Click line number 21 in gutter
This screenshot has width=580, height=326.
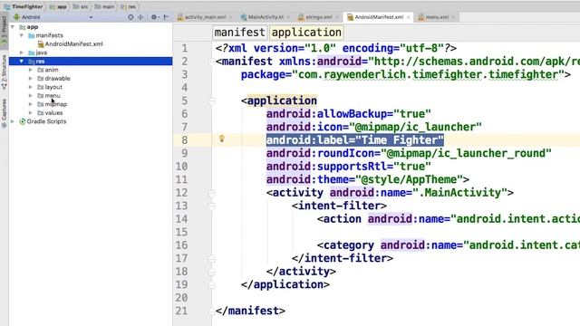(x=181, y=311)
